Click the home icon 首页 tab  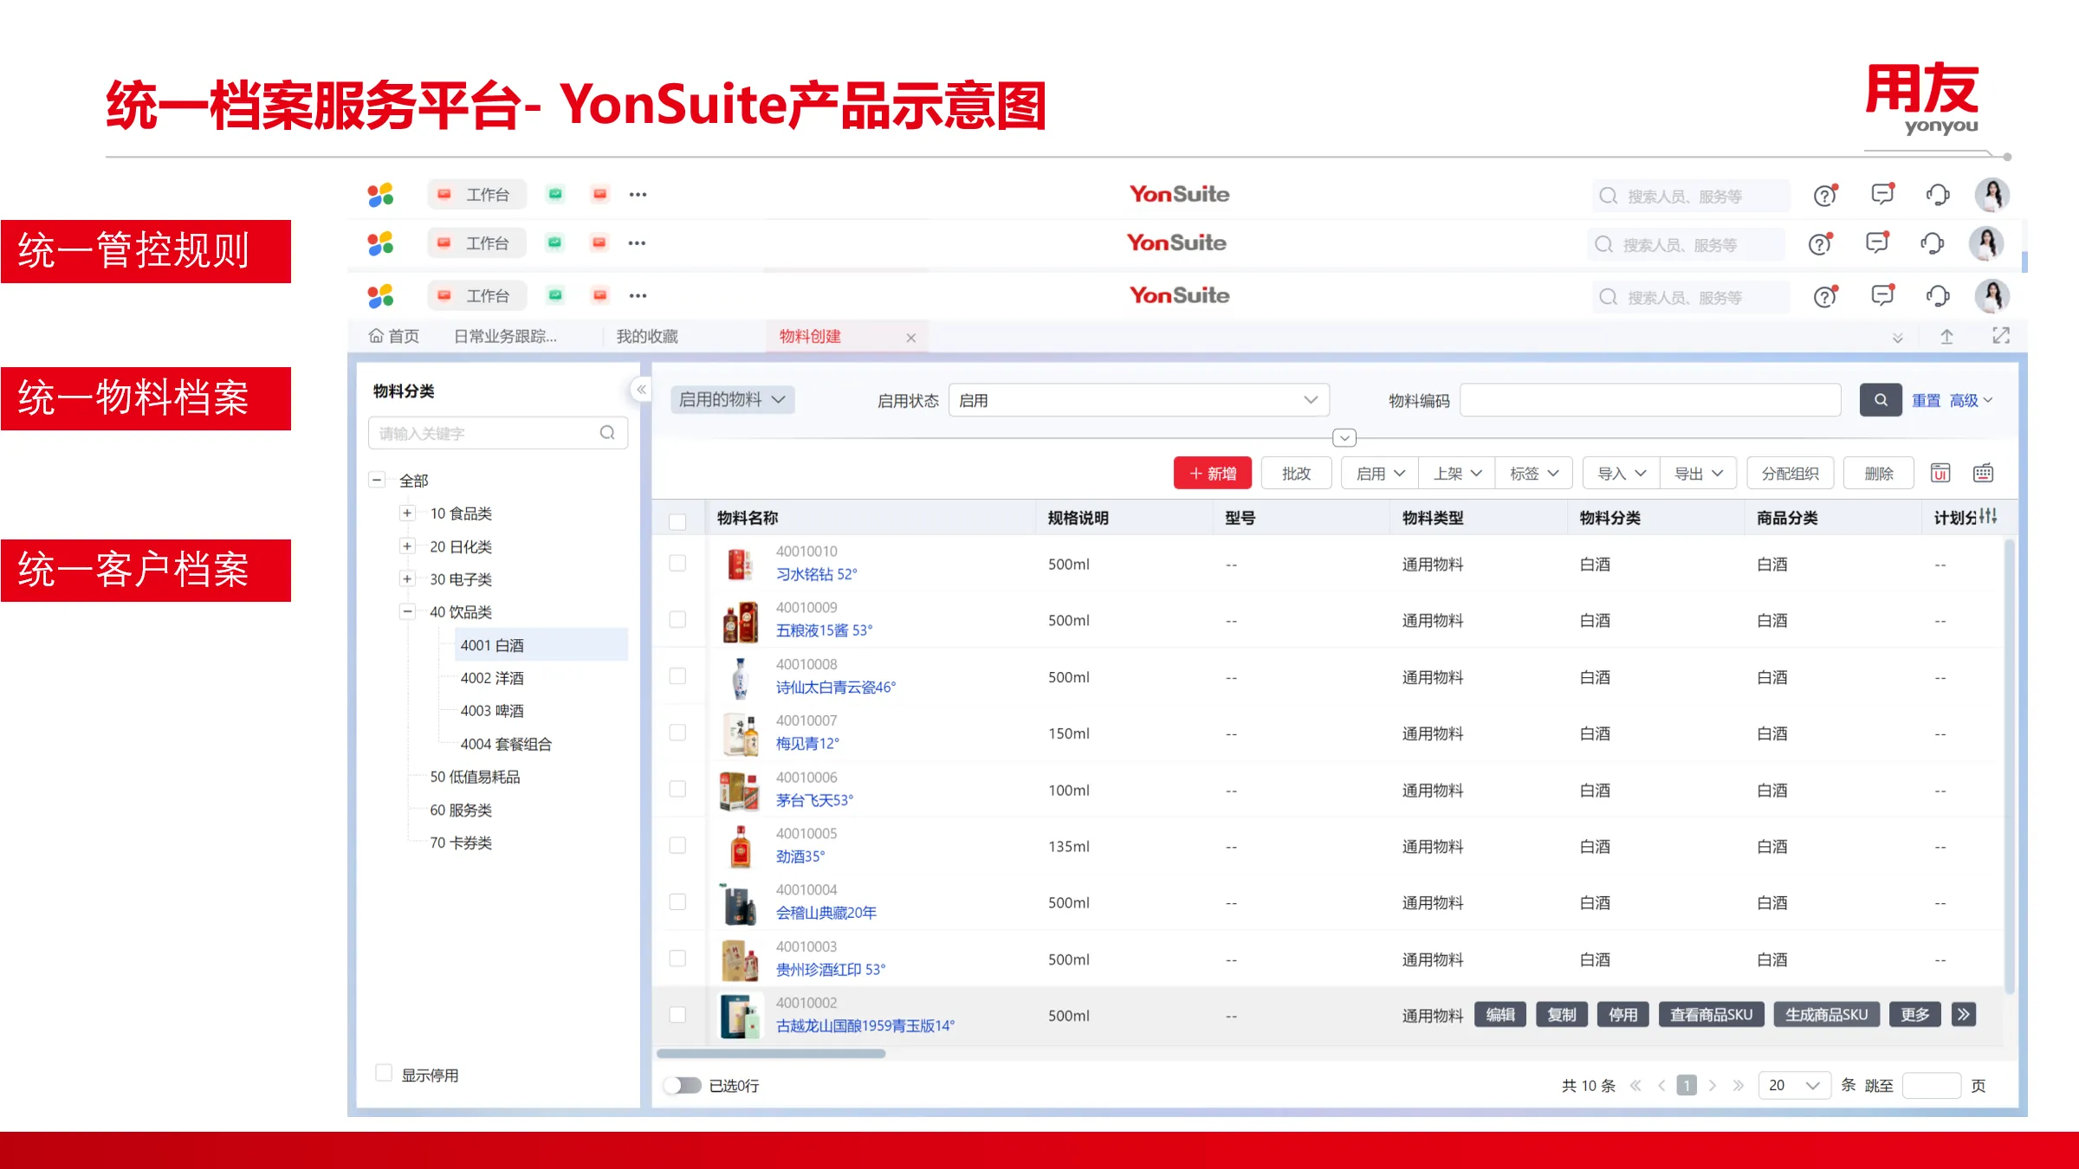click(x=394, y=336)
